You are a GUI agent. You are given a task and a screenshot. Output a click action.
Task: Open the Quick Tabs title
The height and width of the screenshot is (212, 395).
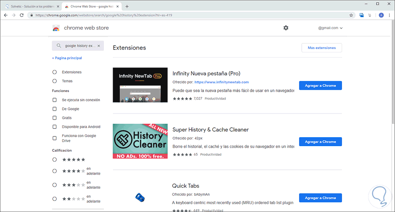pos(186,186)
